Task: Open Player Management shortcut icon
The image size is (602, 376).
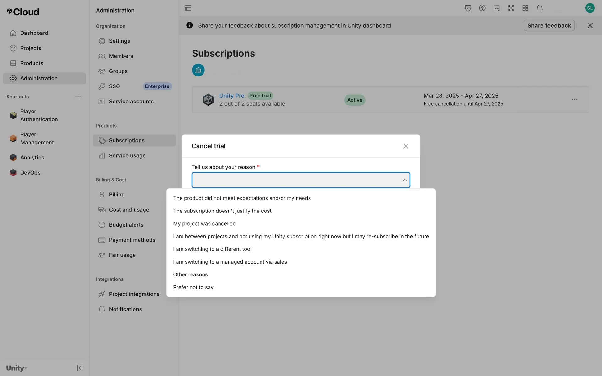Action: click(x=13, y=138)
